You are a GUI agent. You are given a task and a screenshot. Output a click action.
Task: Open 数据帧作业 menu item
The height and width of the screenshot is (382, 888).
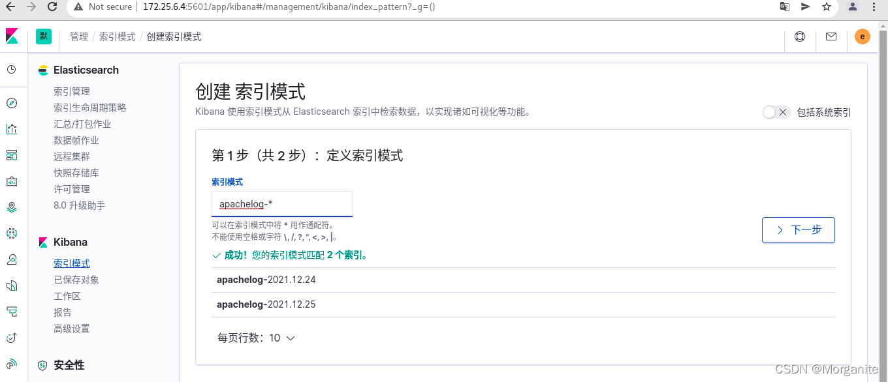[x=76, y=140]
